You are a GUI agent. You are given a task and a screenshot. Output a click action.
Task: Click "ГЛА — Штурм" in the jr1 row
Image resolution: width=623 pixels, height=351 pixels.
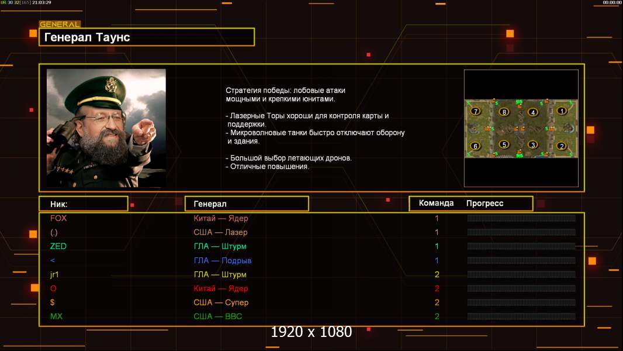pyautogui.click(x=220, y=274)
